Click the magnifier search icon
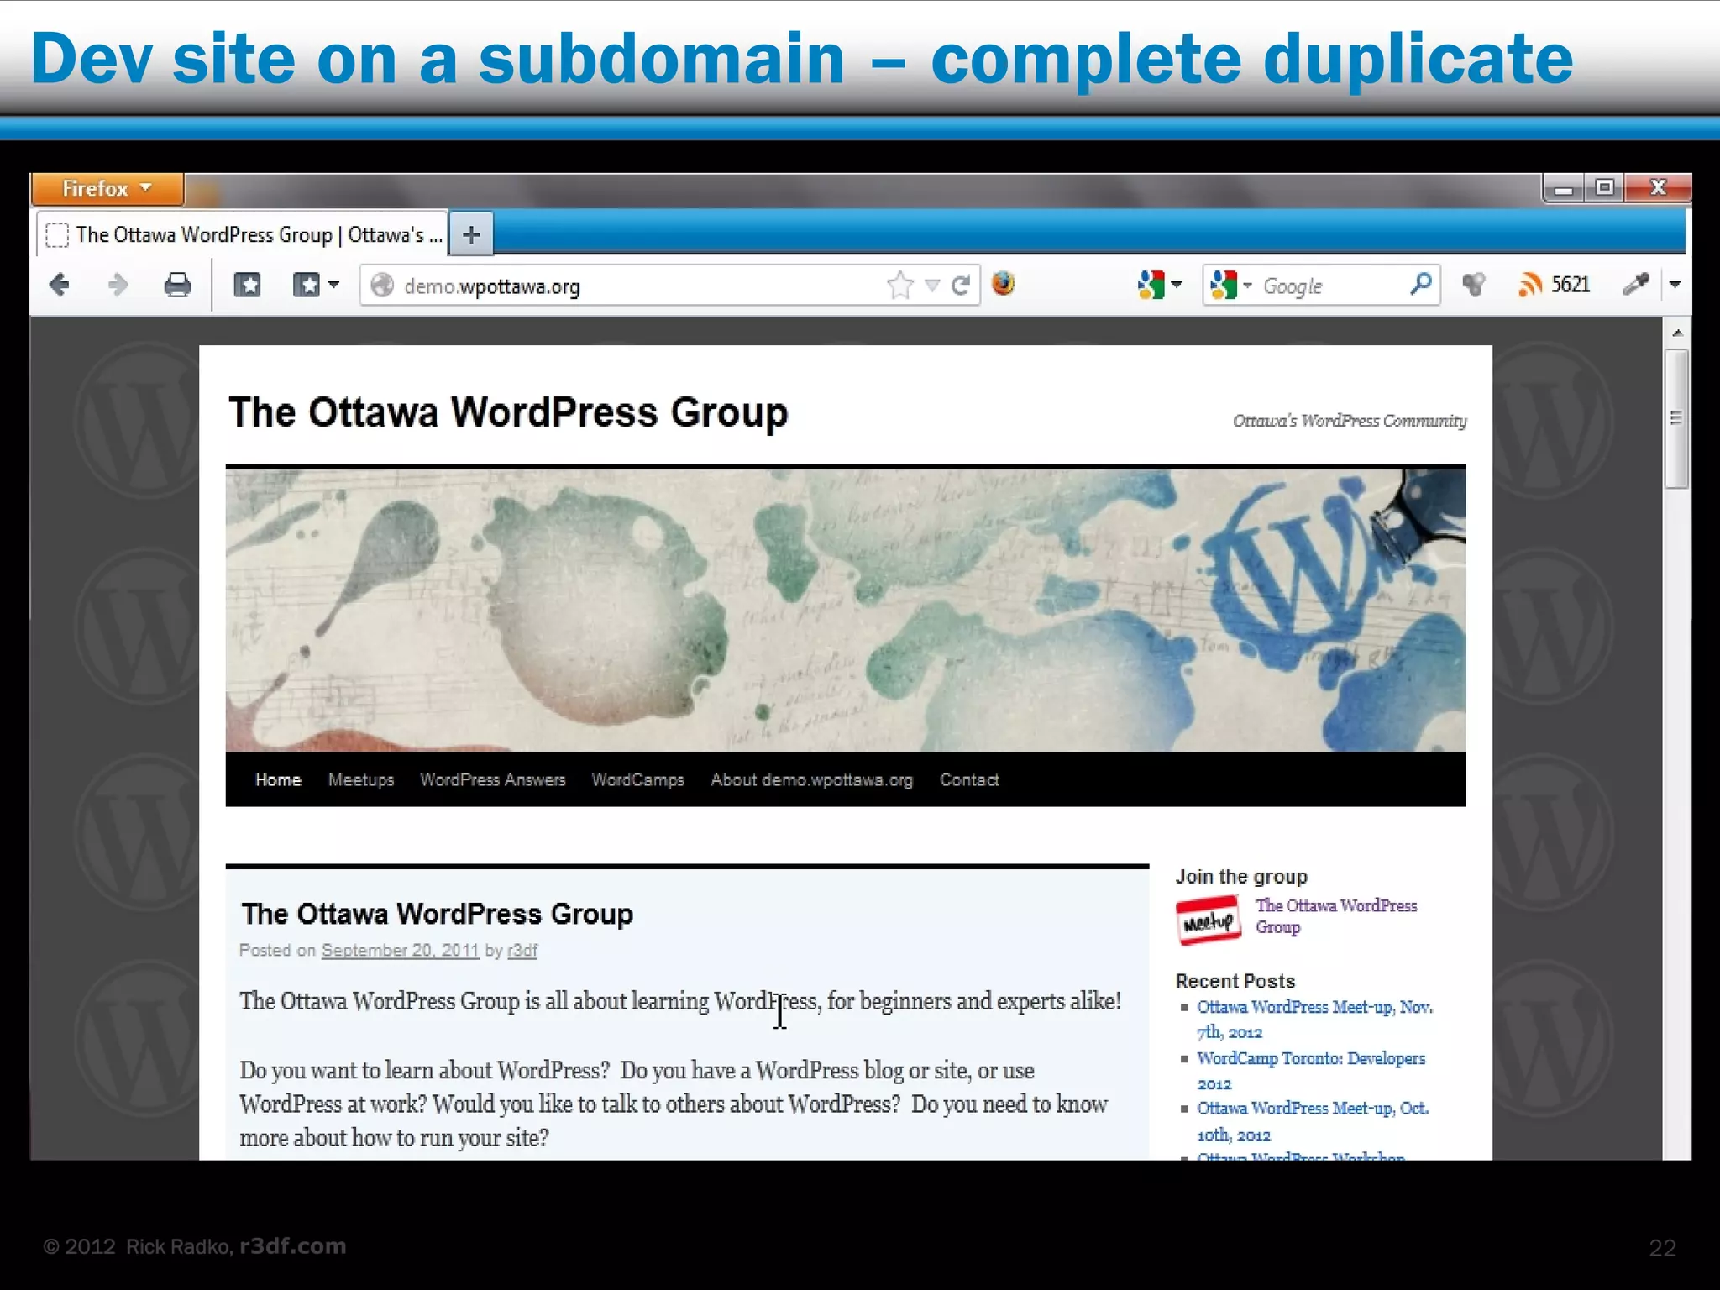Screen dimensions: 1720x1290 coord(1421,285)
